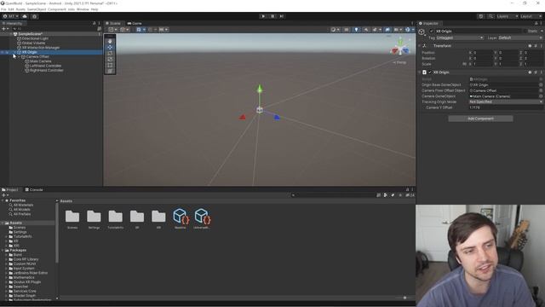The width and height of the screenshot is (545, 307).
Task: Click the Play button in the top toolbar
Action: pos(263,16)
